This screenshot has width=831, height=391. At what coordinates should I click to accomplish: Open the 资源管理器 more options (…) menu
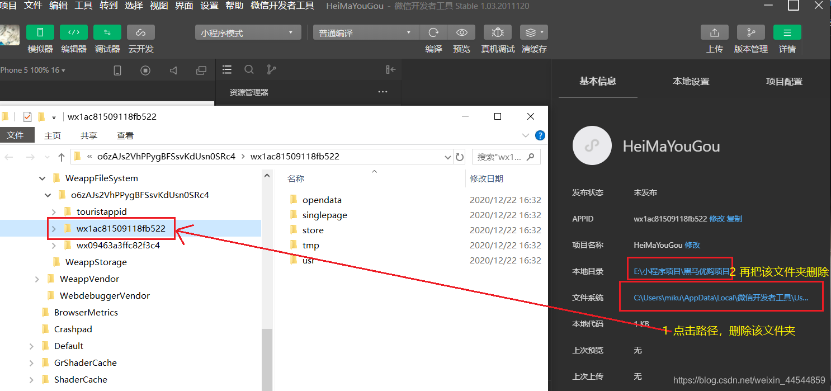(x=383, y=92)
